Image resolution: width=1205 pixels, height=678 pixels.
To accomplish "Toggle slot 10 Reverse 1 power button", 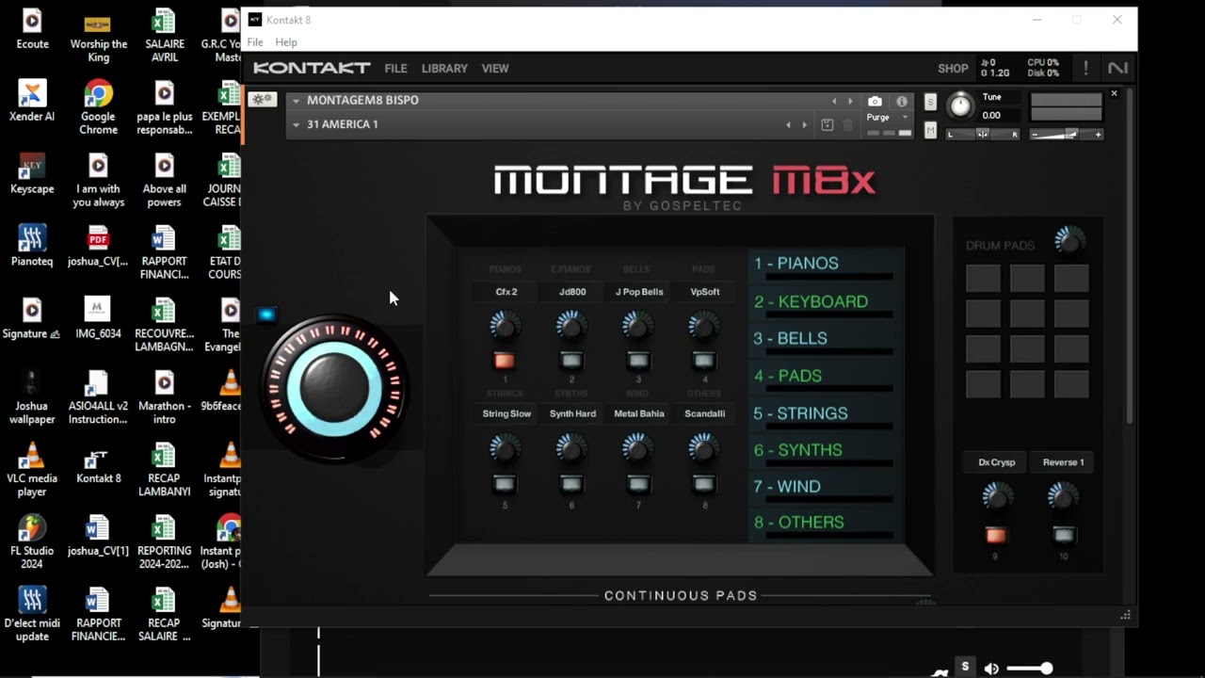I will pos(1063,535).
